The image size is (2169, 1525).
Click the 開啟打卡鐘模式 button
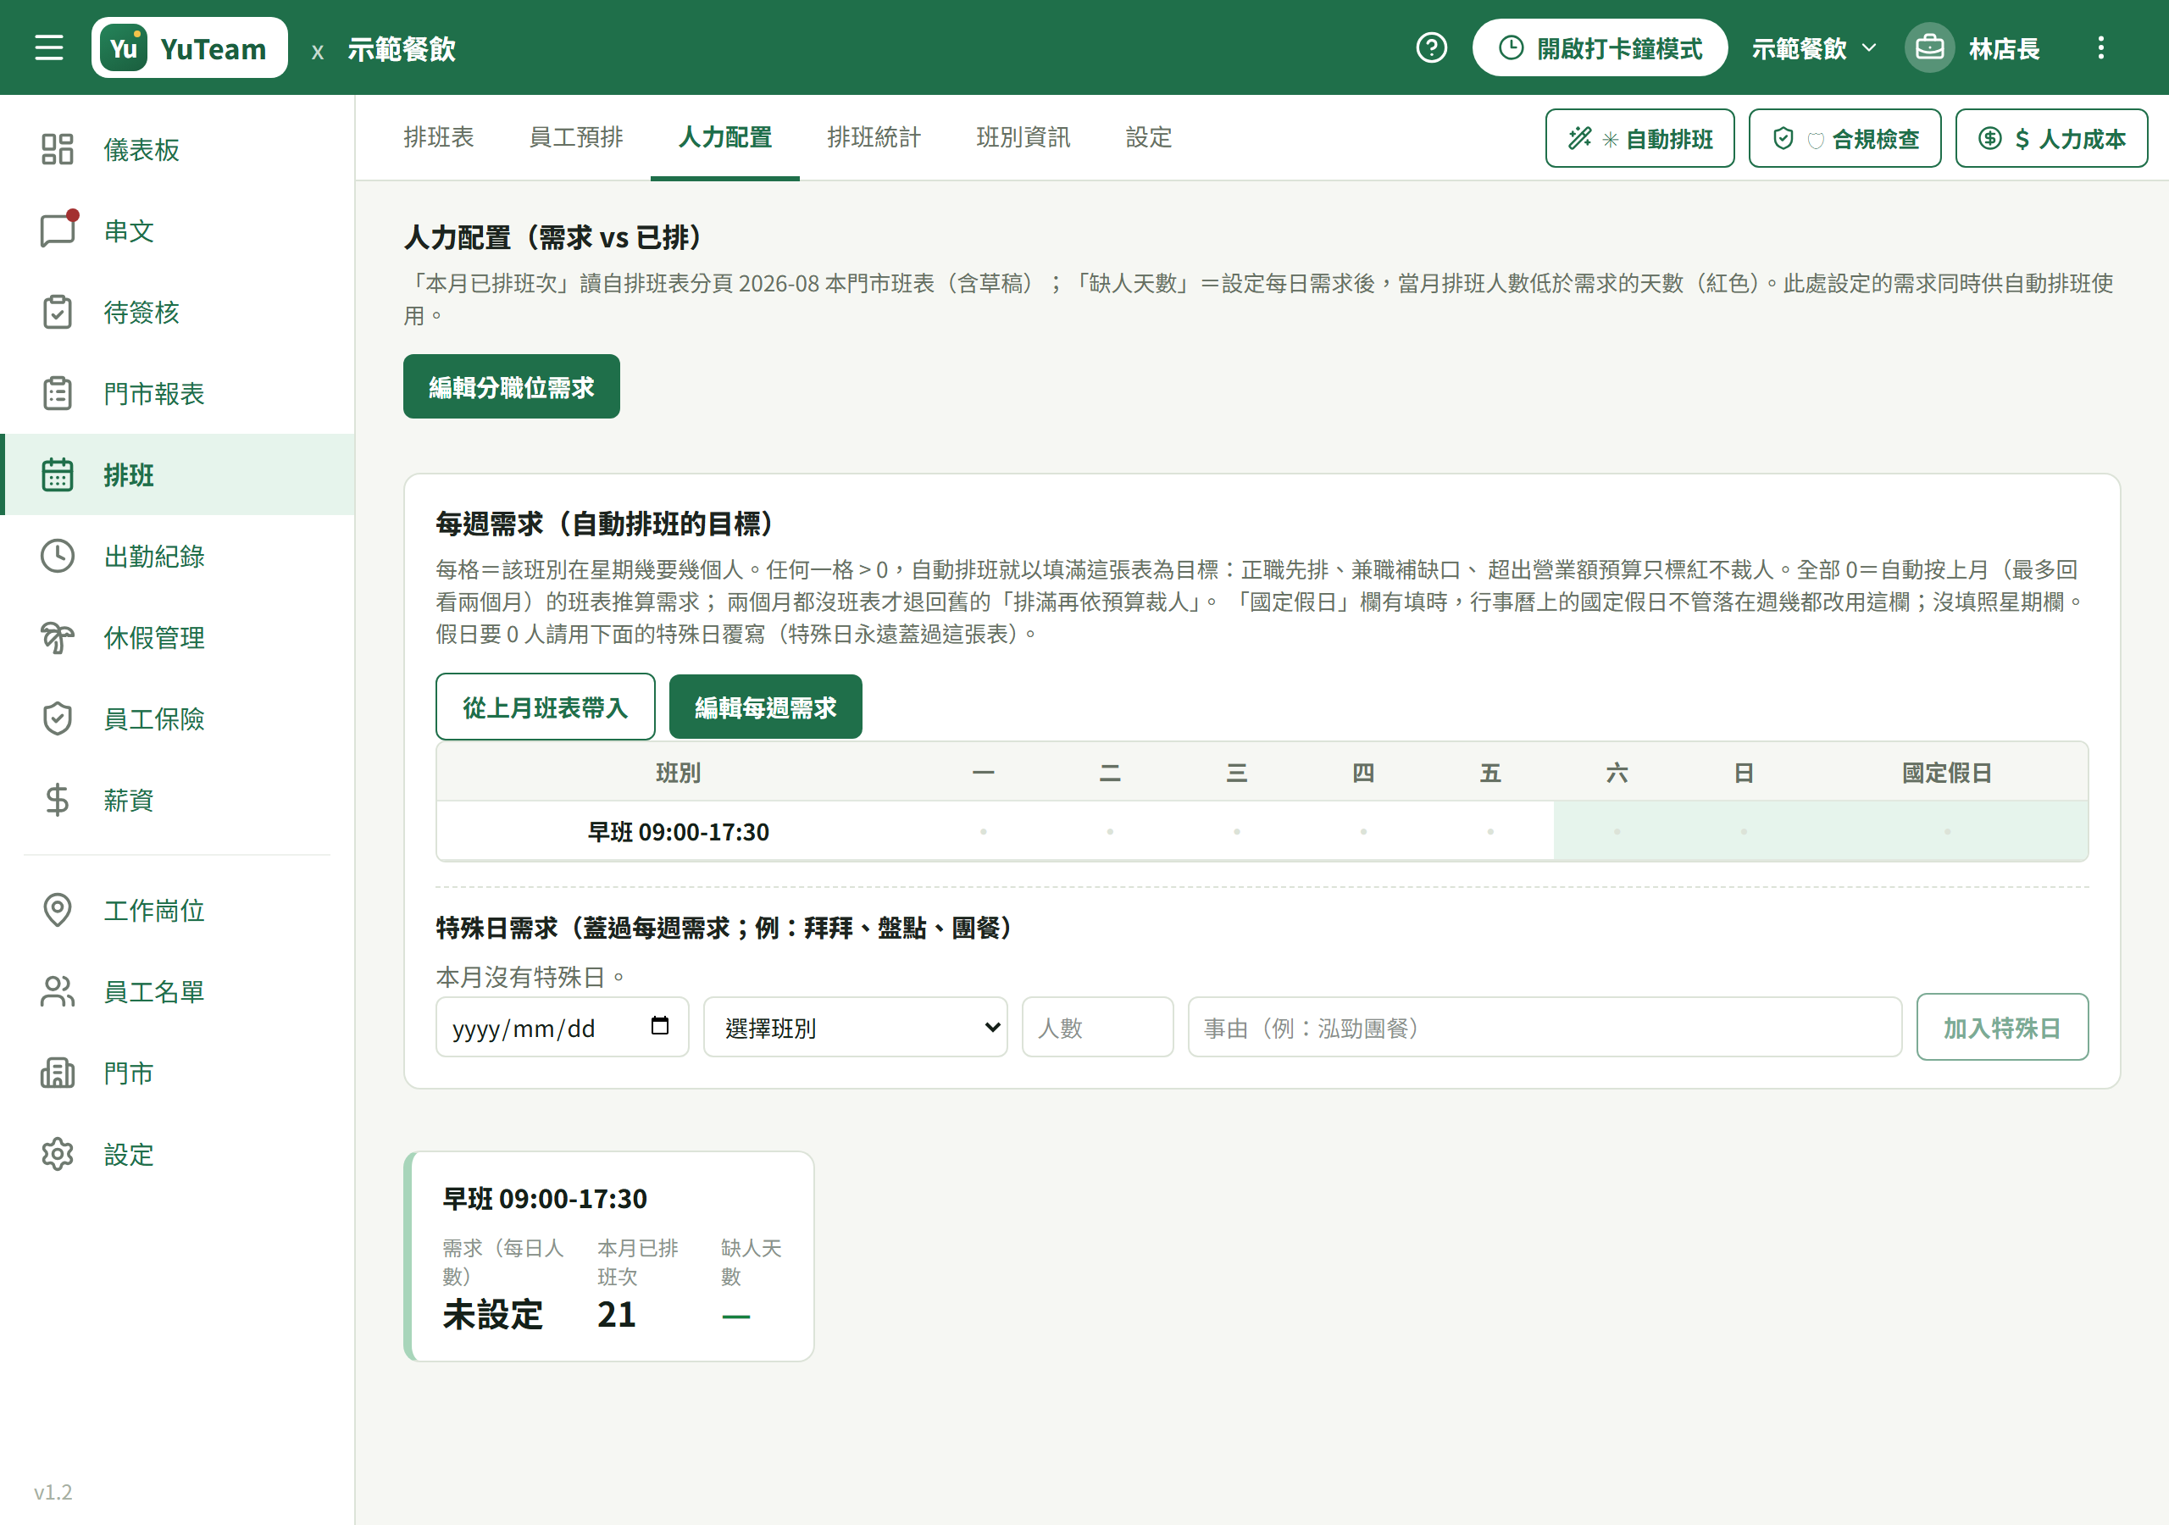[x=1600, y=47]
